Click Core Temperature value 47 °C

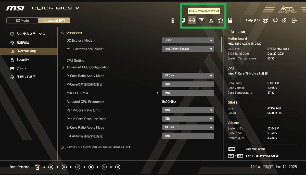point(271,93)
